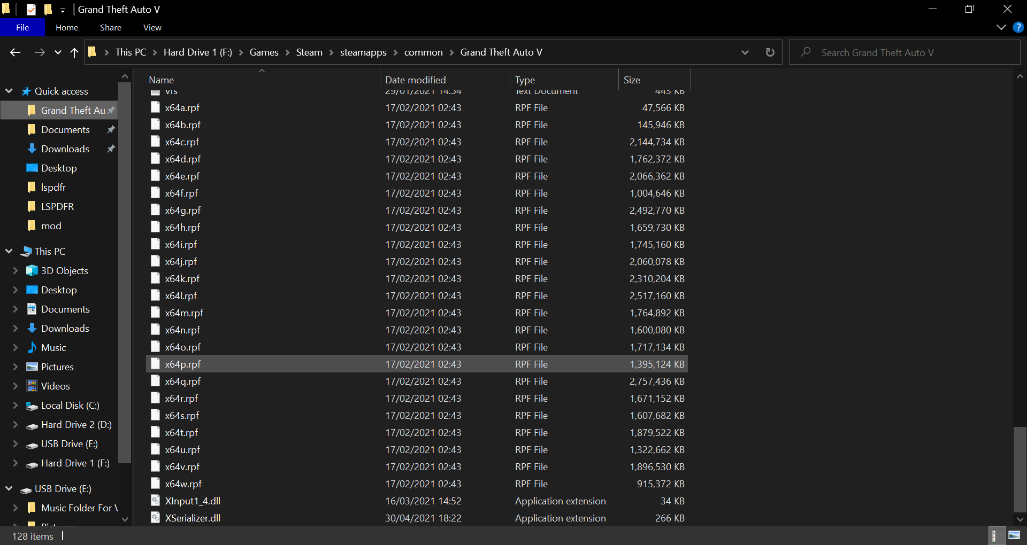Click the 3D Objects folder icon
Screen dimensions: 1027x545
coord(32,271)
